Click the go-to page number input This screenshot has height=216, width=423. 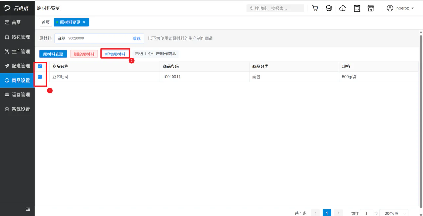[x=366, y=213]
